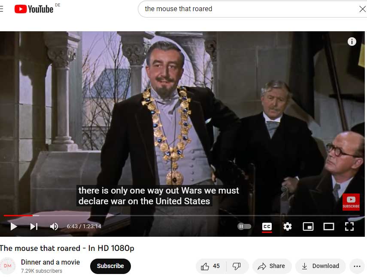367x277 pixels.
Task: Enable theater mode view
Action: 329,226
